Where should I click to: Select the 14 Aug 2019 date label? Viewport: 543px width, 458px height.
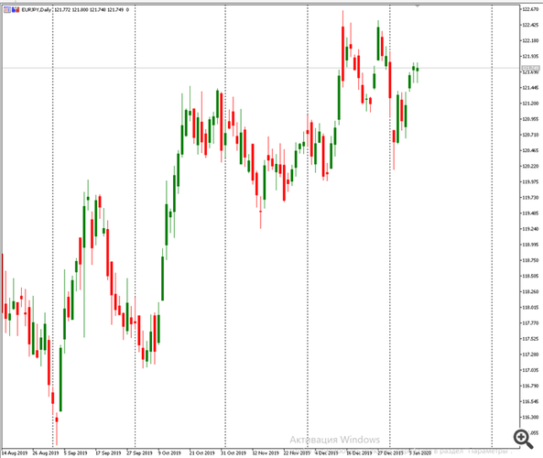(x=15, y=453)
